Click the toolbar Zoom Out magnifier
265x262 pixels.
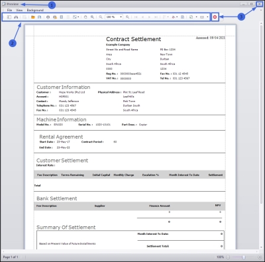point(101,17)
